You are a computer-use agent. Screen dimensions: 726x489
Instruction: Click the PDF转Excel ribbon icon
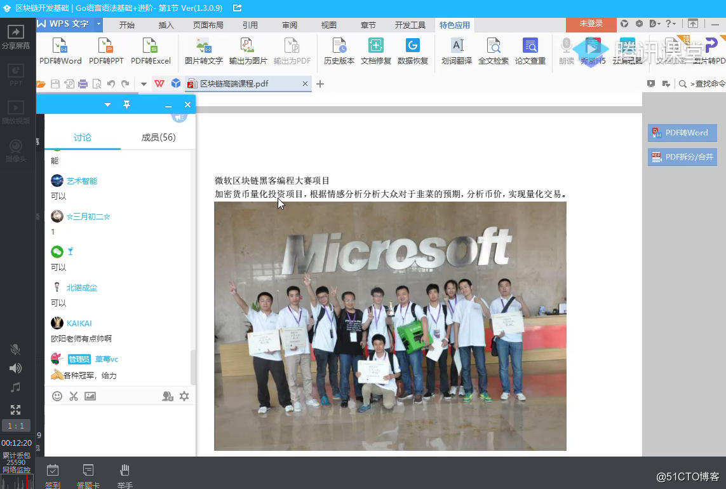(151, 51)
